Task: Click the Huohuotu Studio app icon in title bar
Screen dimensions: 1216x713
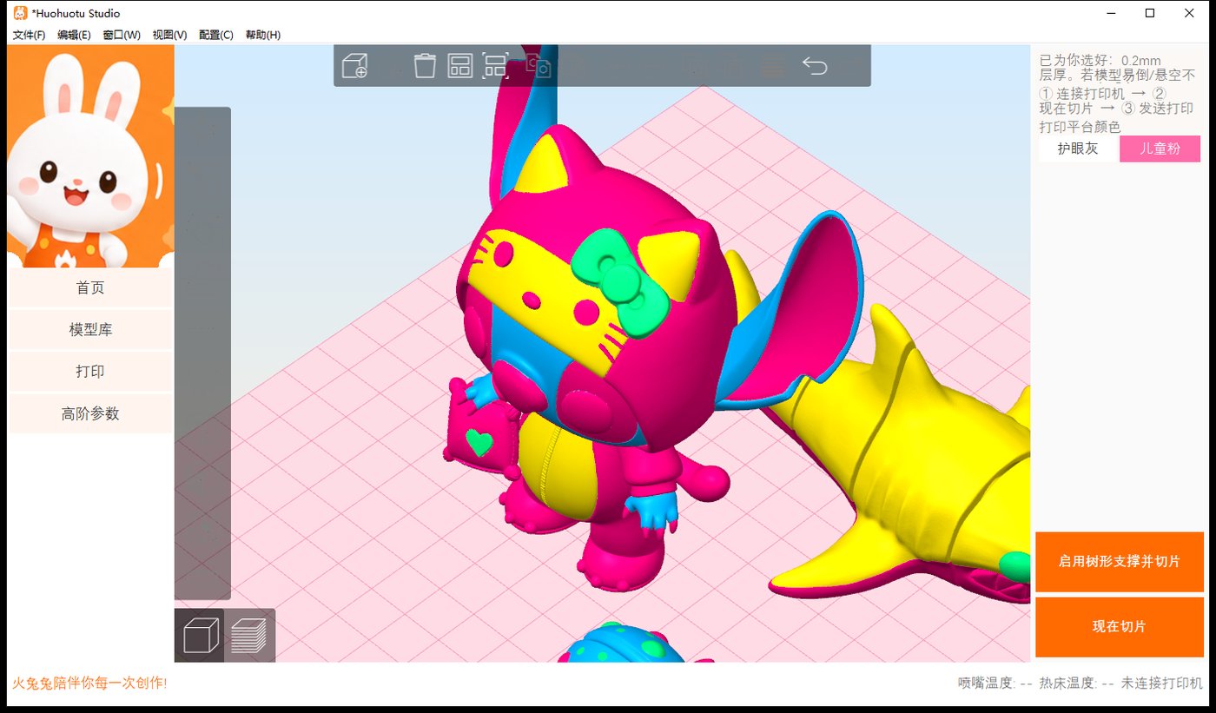Action: click(x=21, y=13)
